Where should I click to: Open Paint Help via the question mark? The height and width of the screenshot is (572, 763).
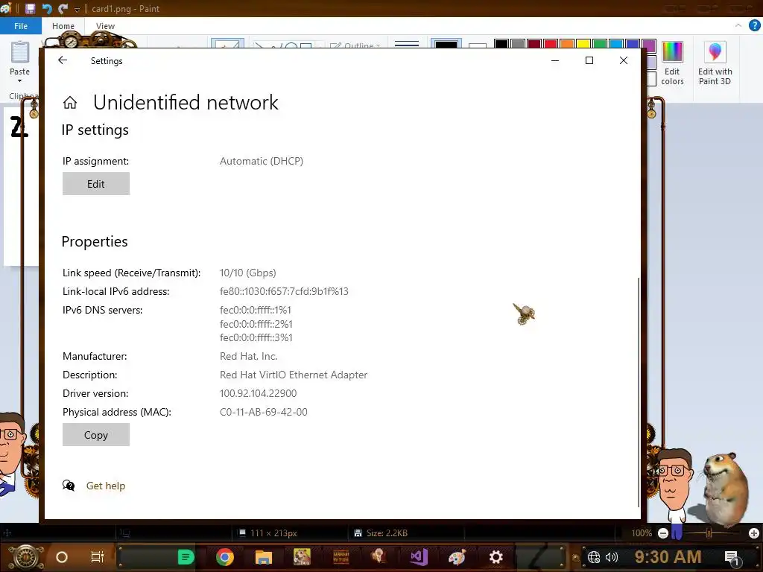click(x=755, y=26)
